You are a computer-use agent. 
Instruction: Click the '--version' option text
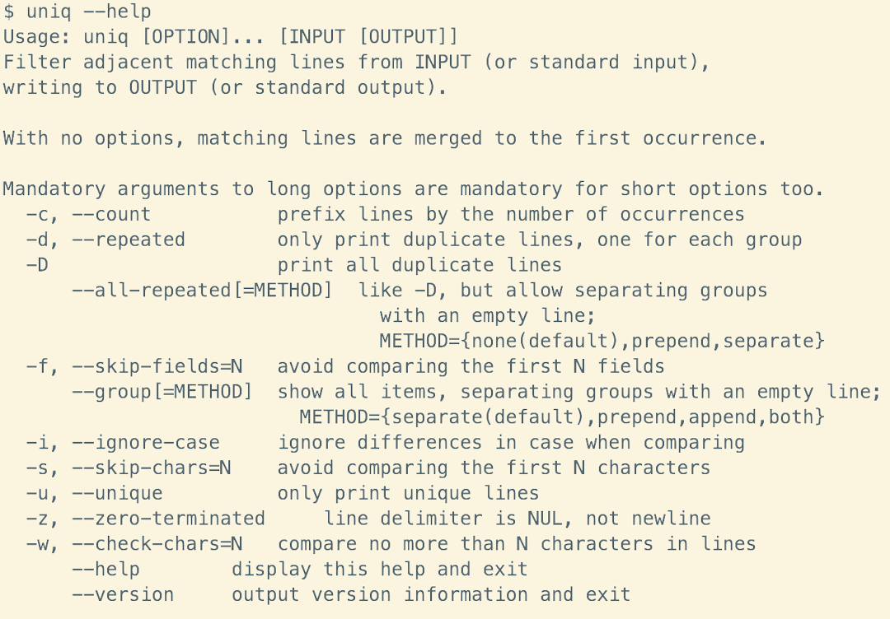[123, 595]
